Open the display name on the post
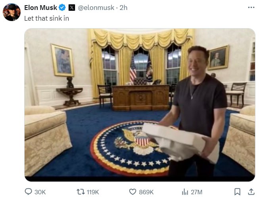The image size is (259, 199). (x=40, y=8)
